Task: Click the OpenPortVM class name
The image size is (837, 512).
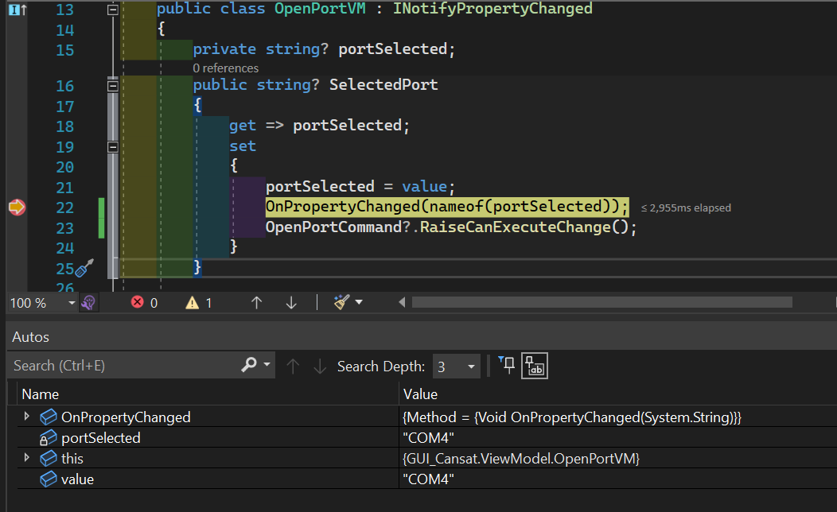Action: click(x=321, y=9)
